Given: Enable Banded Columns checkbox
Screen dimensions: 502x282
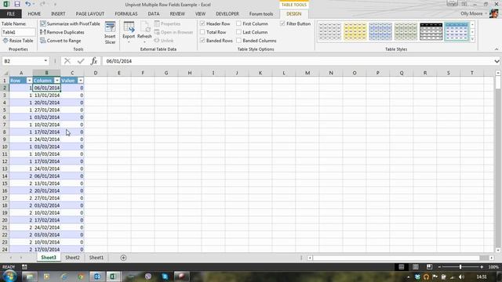Looking at the screenshot, I should (x=238, y=41).
